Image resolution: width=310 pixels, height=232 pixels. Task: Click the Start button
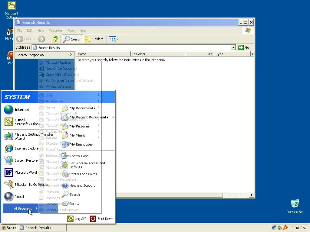[9, 228]
